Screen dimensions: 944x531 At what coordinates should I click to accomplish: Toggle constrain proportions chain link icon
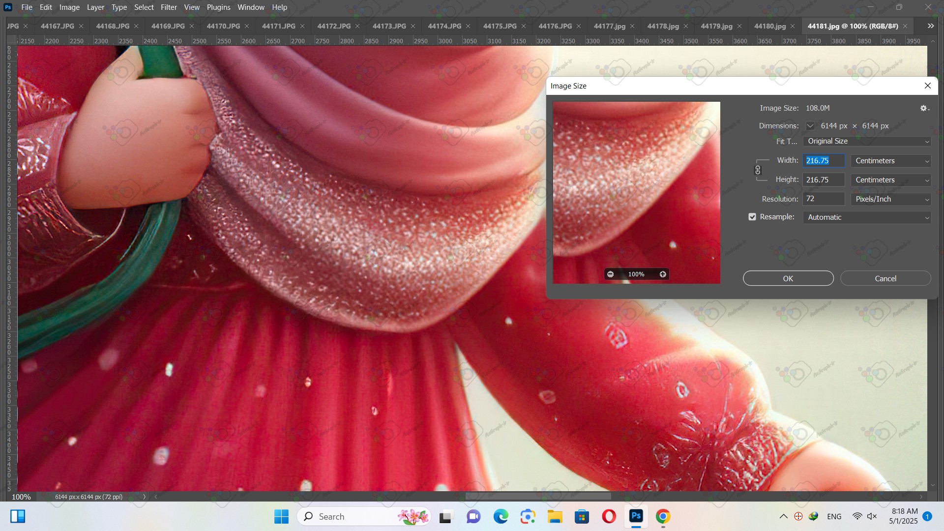tap(758, 170)
